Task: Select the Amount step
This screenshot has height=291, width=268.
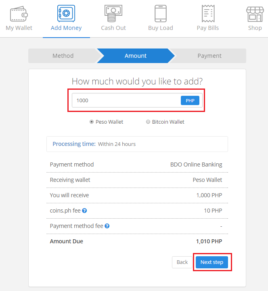Action: [x=136, y=56]
